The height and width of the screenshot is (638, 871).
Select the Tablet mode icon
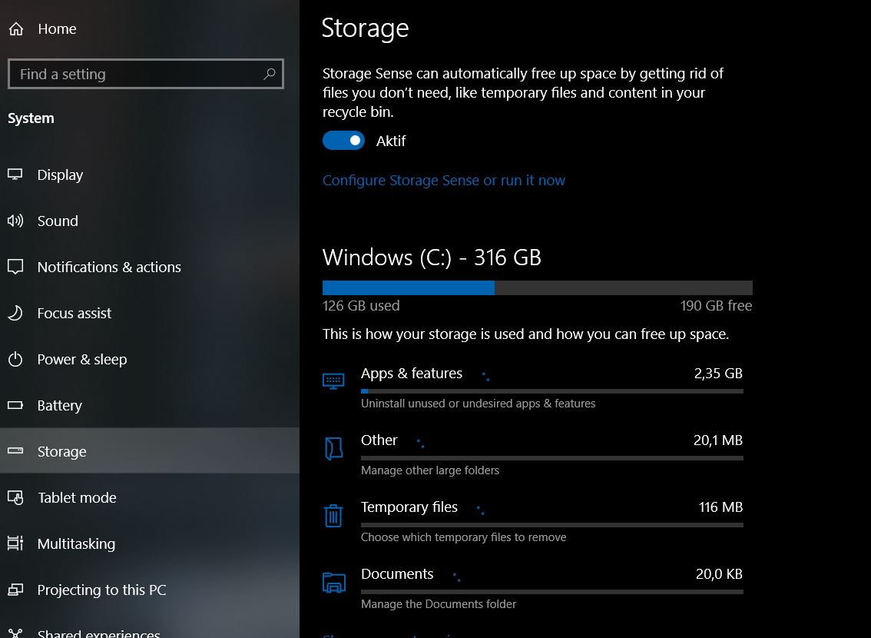[x=15, y=497]
